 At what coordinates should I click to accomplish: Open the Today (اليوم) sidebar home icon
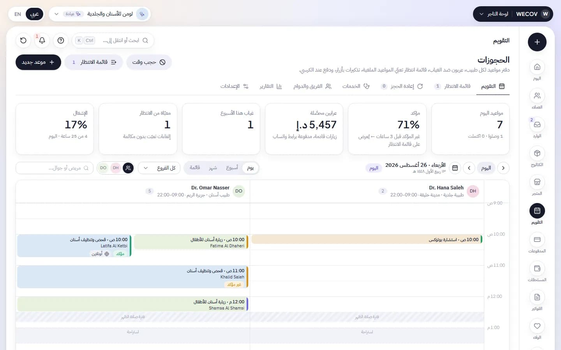click(x=537, y=67)
